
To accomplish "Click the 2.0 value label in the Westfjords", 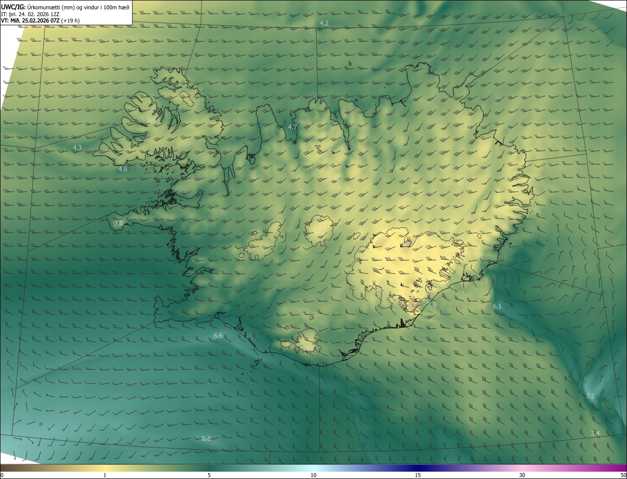I will pyautogui.click(x=151, y=120).
